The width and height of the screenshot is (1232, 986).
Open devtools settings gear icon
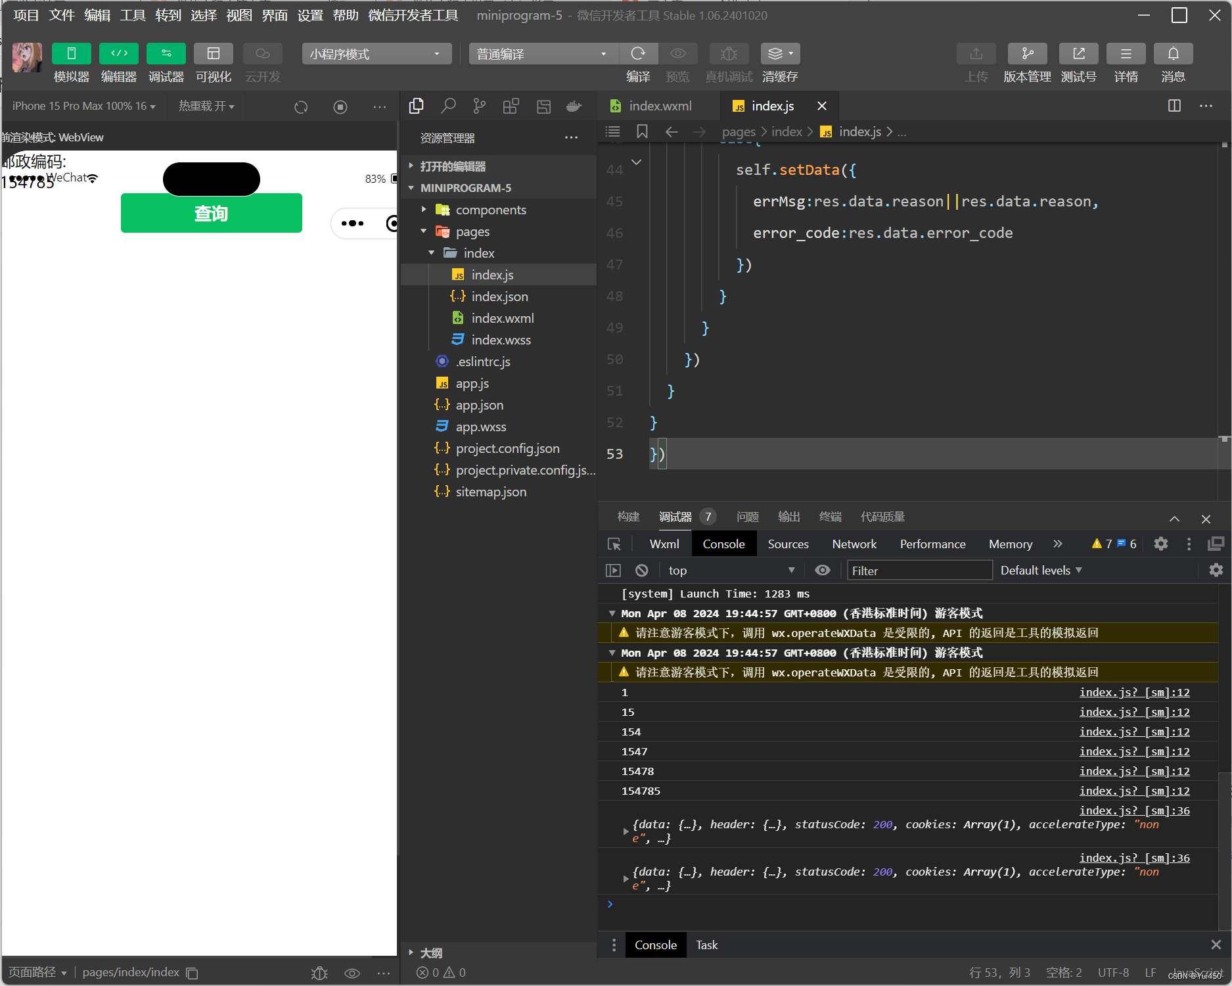coord(1161,544)
